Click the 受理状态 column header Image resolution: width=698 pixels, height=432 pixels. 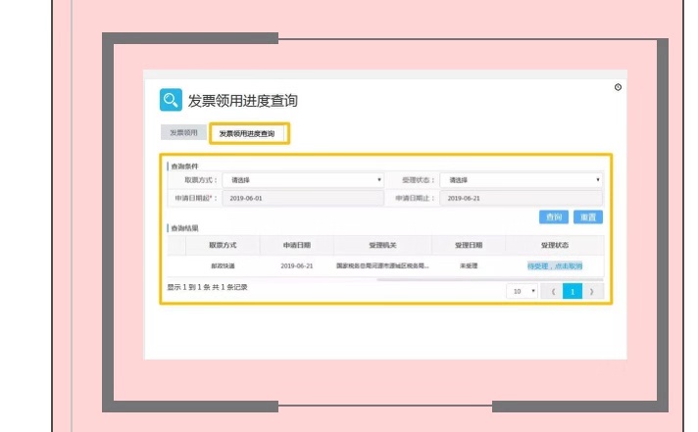[555, 245]
